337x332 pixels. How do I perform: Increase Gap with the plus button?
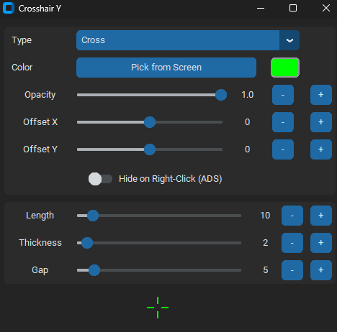coord(321,270)
